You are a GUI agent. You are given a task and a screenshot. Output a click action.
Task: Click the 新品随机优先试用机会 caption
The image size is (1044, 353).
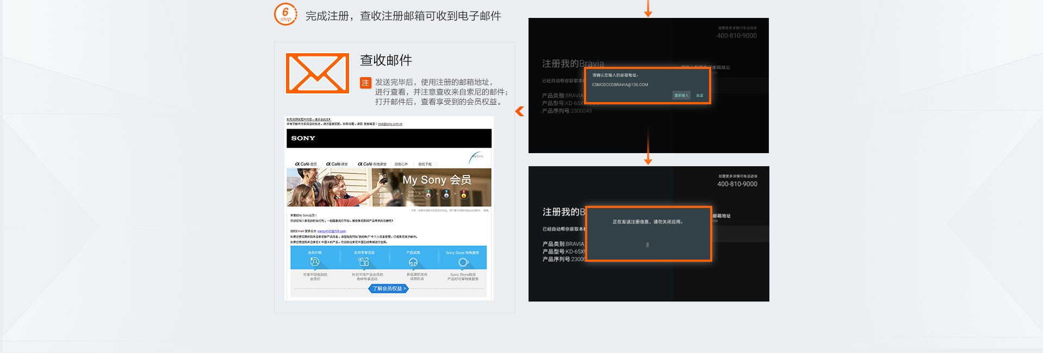pyautogui.click(x=417, y=277)
